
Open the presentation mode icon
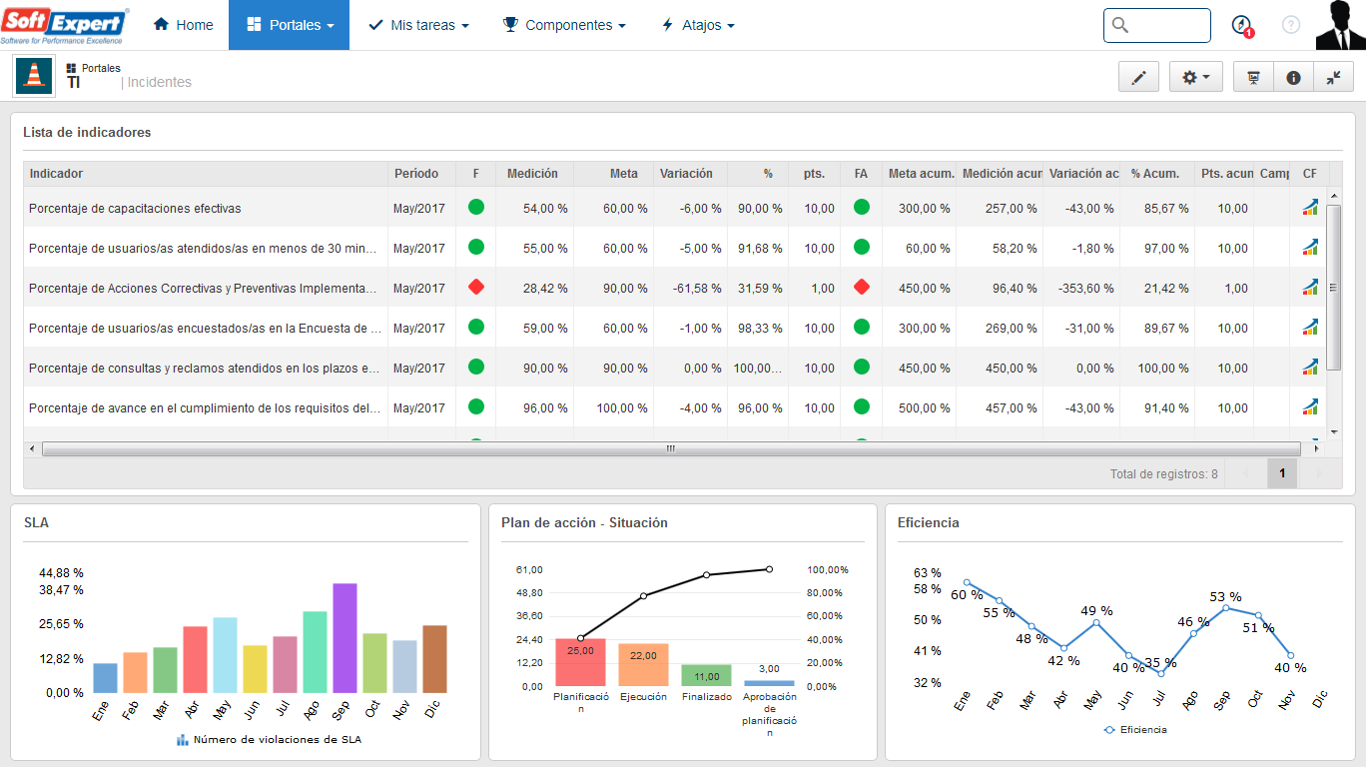[x=1254, y=77]
